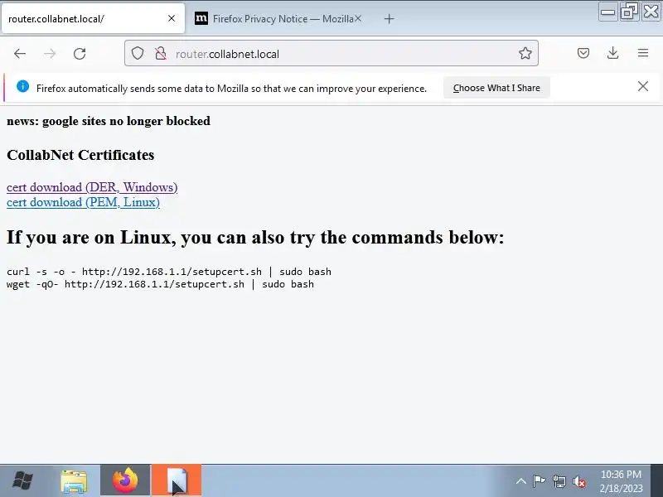The height and width of the screenshot is (497, 663).
Task: Open a new tab
Action: coord(390,19)
